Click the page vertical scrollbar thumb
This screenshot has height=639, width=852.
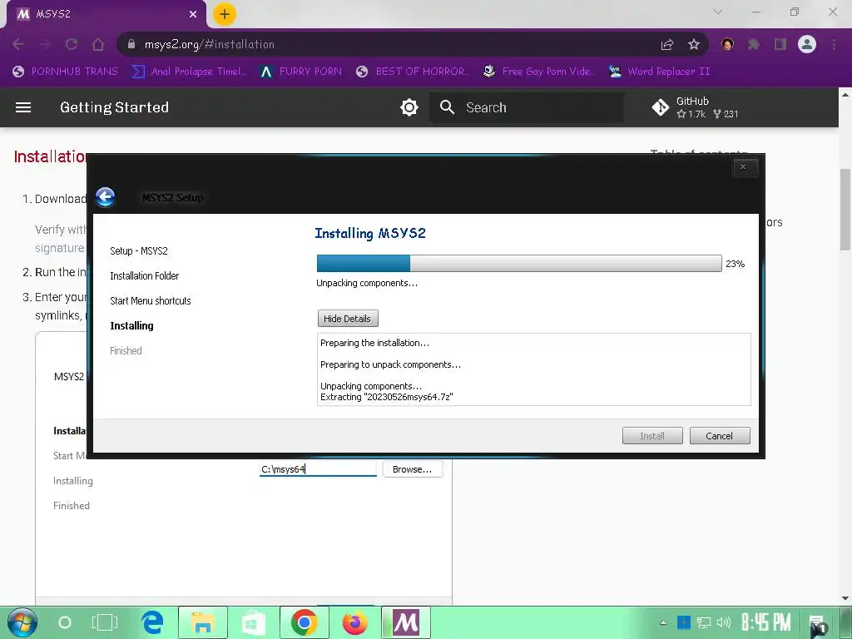(x=845, y=209)
